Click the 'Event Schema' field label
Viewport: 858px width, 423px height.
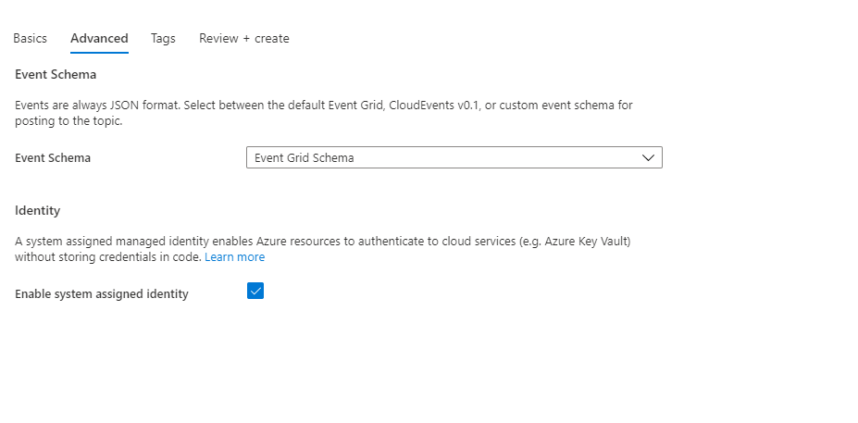click(x=53, y=158)
